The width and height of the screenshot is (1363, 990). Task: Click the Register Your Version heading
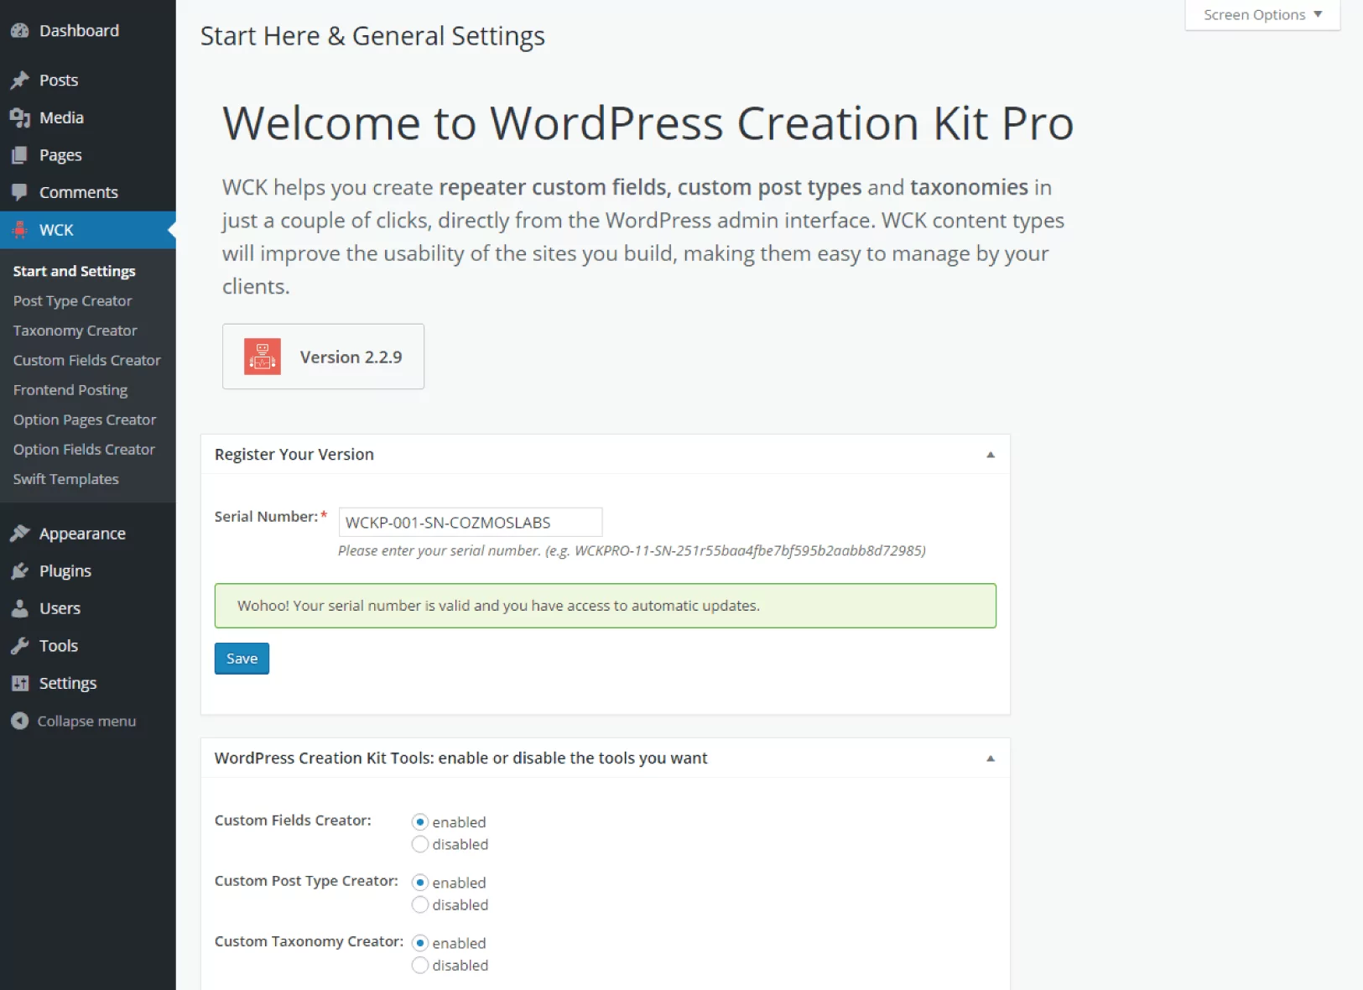pos(294,455)
